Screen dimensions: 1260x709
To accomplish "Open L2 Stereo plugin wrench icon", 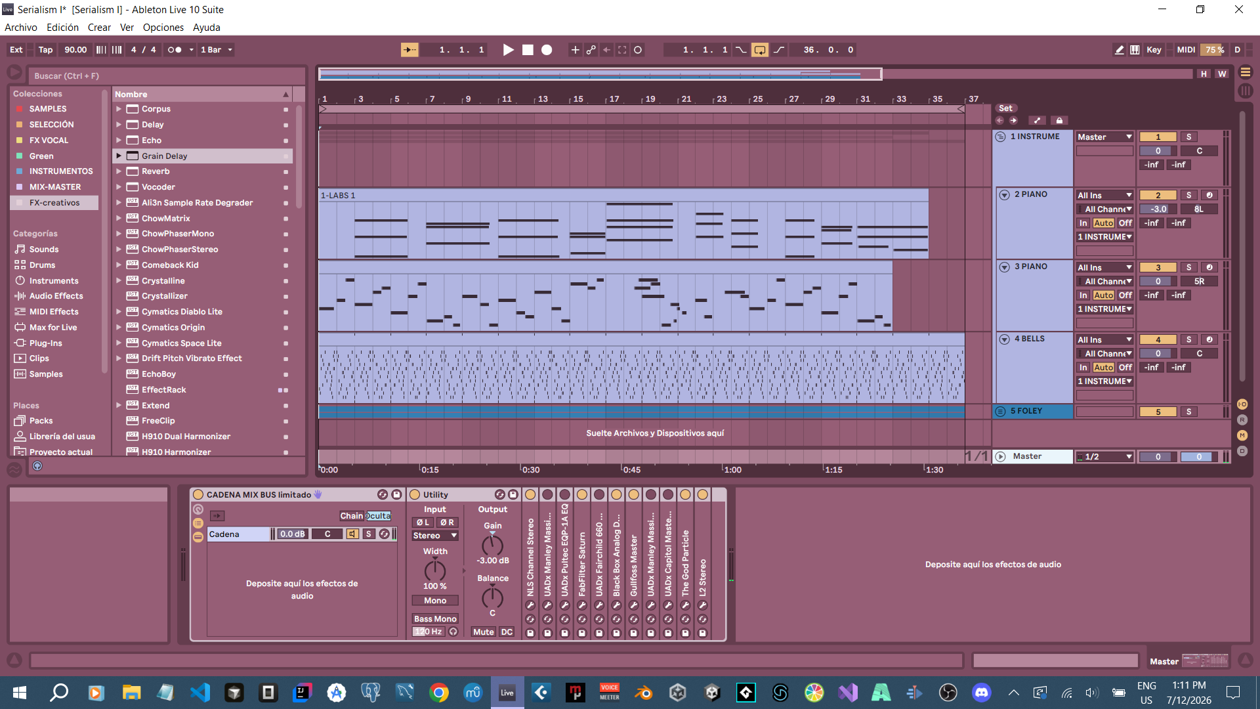I will coord(702,605).
